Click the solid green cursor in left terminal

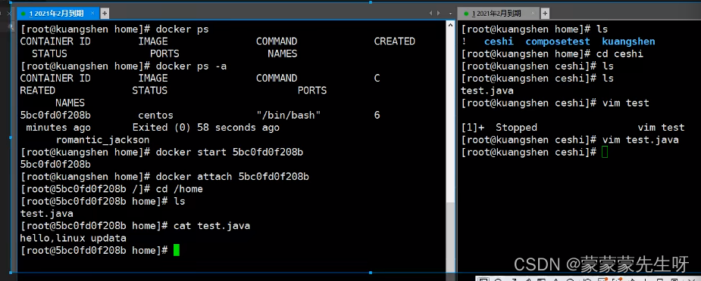tap(176, 250)
